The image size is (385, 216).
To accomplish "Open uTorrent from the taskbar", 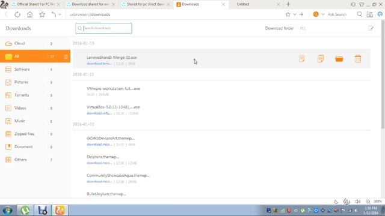I will point(25,211).
